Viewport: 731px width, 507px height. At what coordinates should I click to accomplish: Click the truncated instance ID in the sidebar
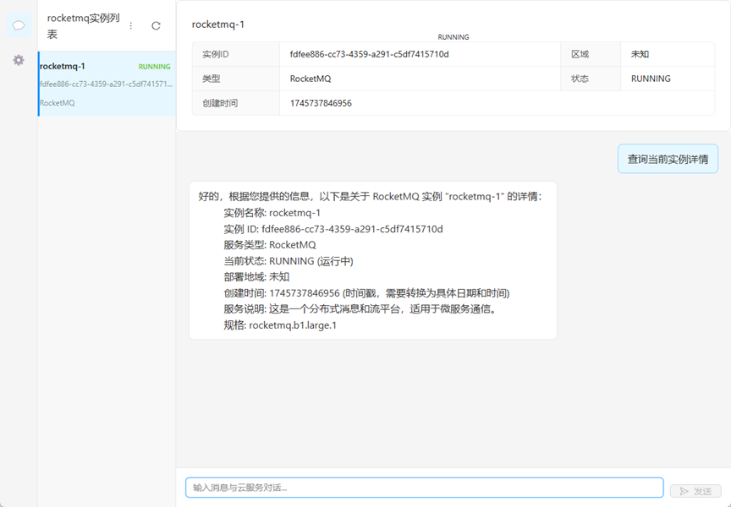click(107, 84)
